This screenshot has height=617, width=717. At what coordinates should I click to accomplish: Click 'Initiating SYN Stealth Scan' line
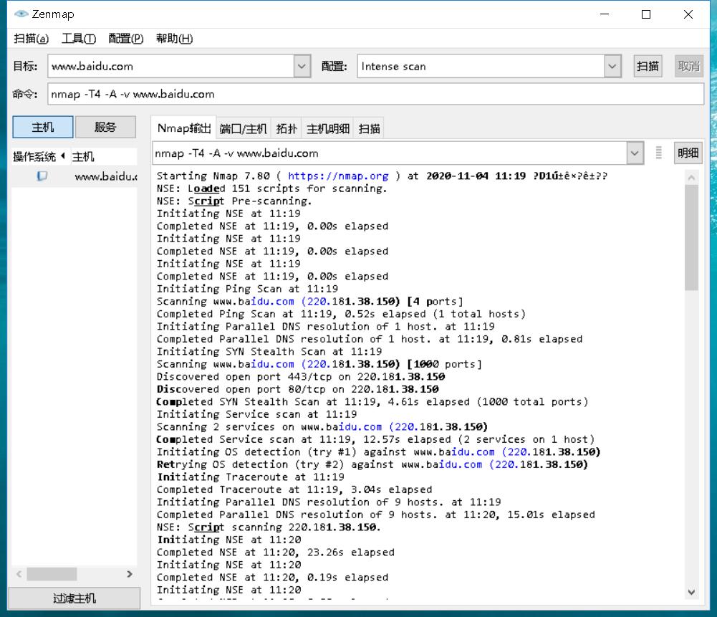point(269,351)
